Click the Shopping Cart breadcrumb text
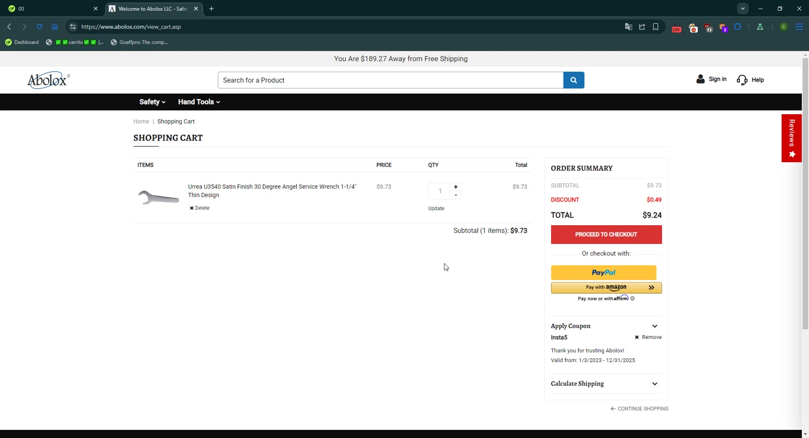The image size is (809, 438). click(x=176, y=122)
